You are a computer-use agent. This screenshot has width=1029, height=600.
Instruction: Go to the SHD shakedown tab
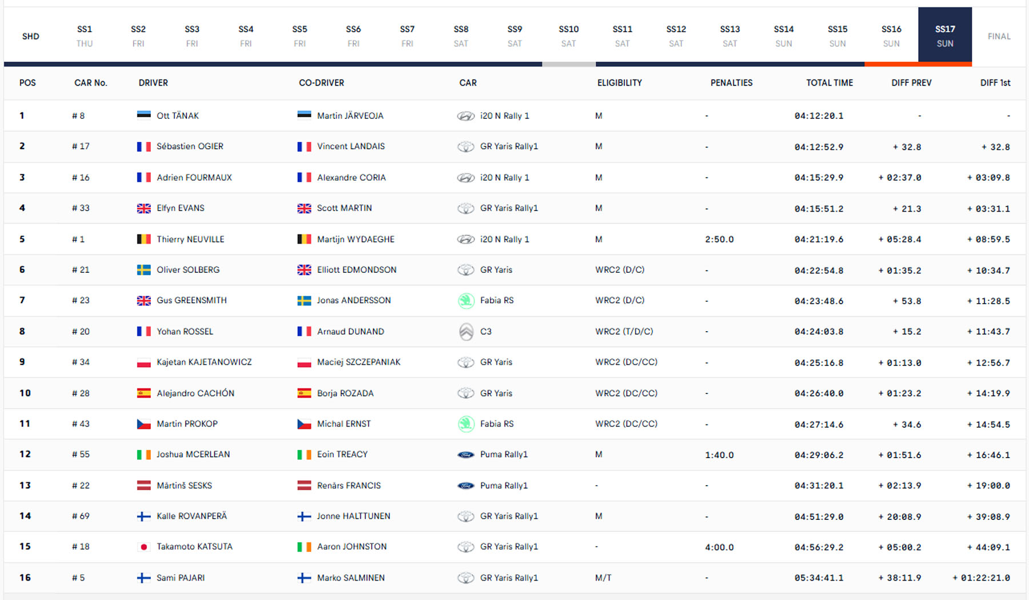coord(31,36)
